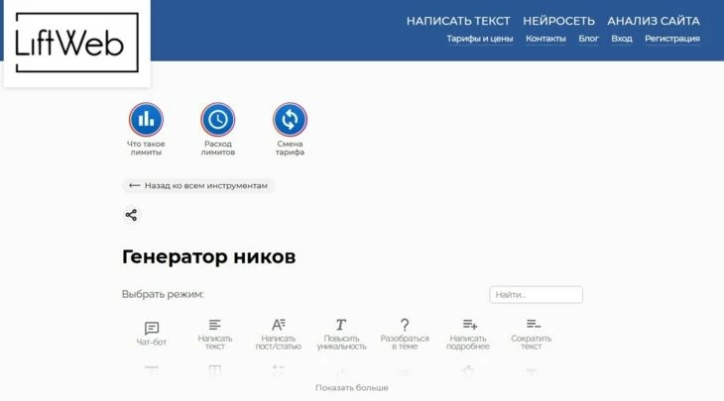Screen dimensions: 724x401
Task: Open the НАПИСАТЬ ТЕКСТ menu item
Action: tap(458, 21)
